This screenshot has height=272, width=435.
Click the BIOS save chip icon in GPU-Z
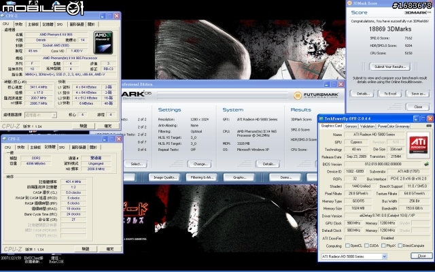pos(426,164)
